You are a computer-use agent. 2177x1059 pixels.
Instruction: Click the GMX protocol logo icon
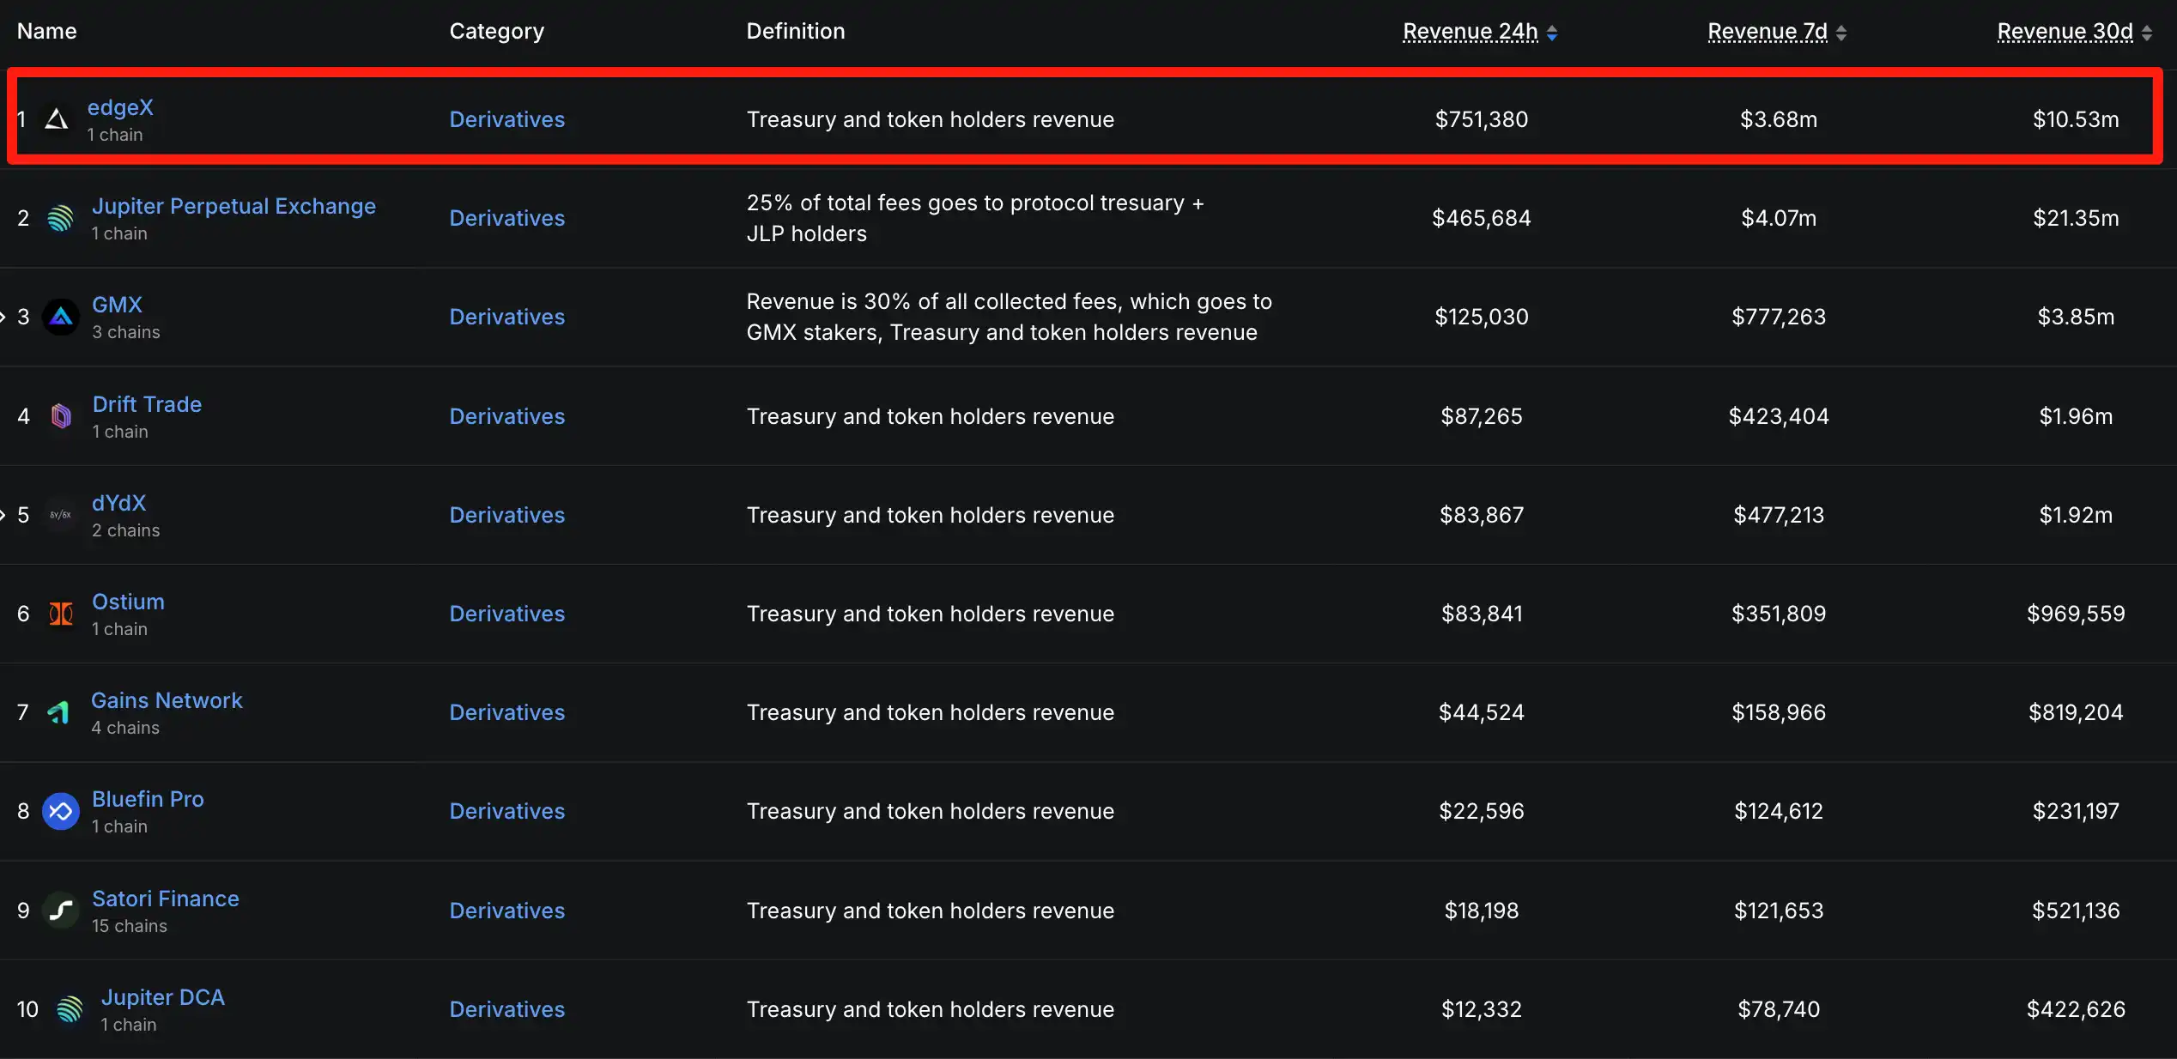pos(61,317)
